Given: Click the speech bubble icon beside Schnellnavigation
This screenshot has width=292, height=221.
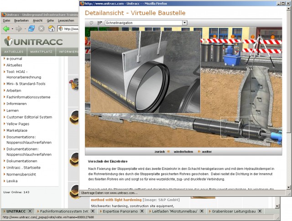Looking at the screenshot, I should point(91,22).
